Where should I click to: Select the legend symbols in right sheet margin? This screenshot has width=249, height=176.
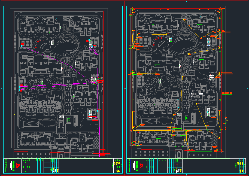[x=226, y=120]
